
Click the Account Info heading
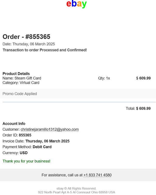click(x=14, y=123)
